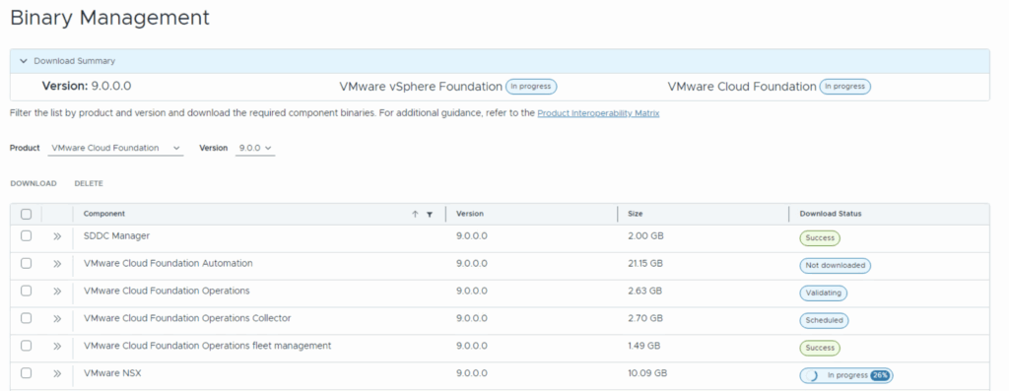
Task: Click the sort arrow in the Component column
Action: [415, 214]
